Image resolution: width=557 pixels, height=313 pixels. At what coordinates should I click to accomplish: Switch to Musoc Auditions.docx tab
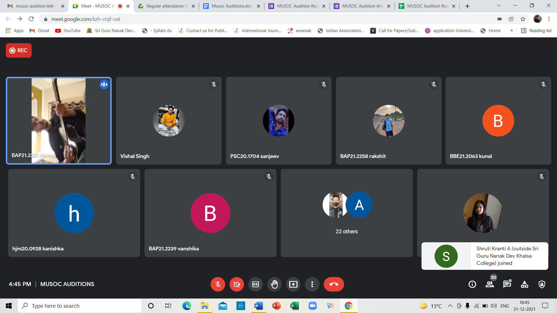click(x=232, y=6)
